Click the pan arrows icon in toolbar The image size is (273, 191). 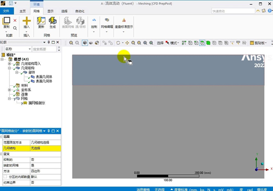click(x=127, y=43)
